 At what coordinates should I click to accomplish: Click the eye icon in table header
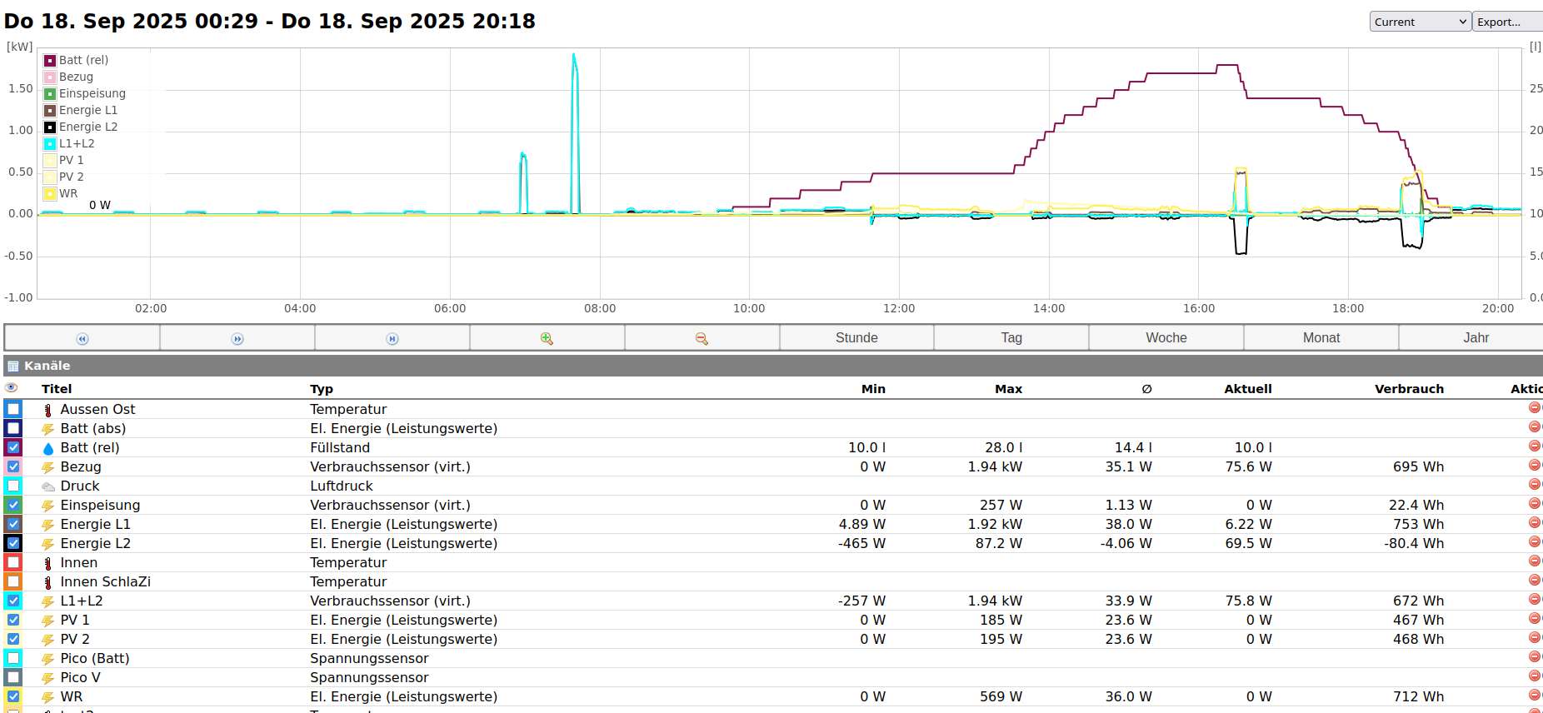click(11, 388)
